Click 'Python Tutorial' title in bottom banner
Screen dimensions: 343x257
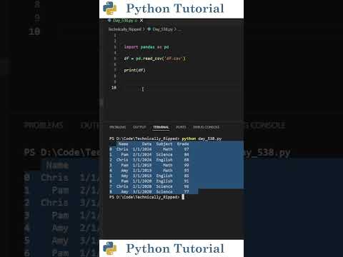tap(175, 248)
